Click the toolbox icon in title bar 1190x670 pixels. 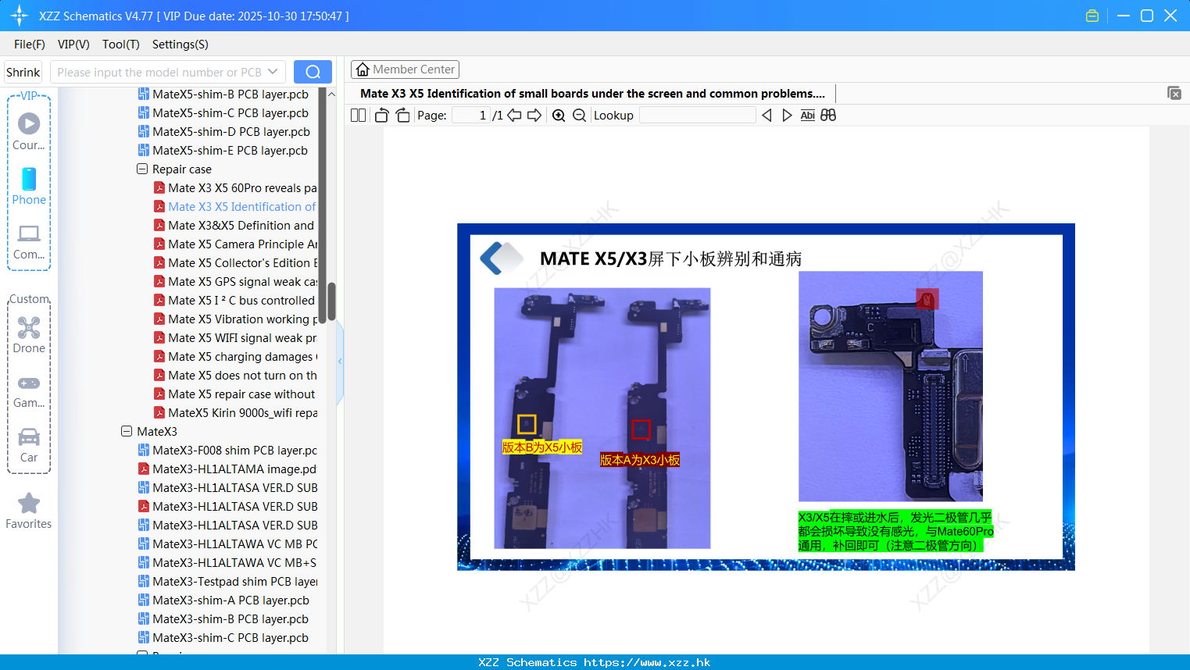coord(1092,16)
